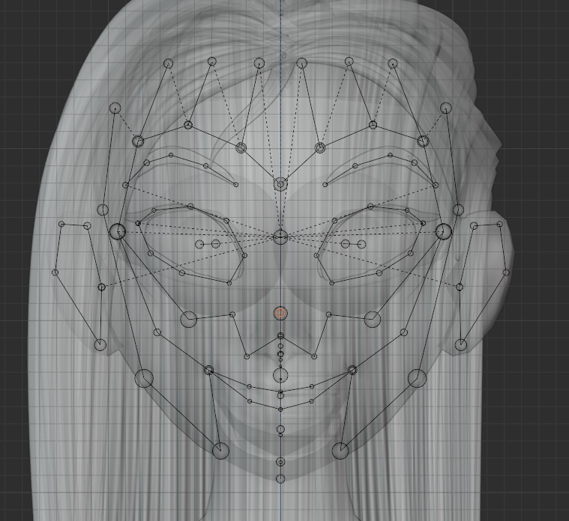The image size is (569, 521).
Task: Select the top-right outermost forehead circle control
Action: [x=446, y=108]
